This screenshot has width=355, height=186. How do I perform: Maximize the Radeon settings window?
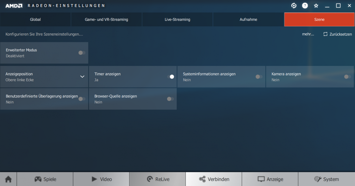(x=338, y=6)
